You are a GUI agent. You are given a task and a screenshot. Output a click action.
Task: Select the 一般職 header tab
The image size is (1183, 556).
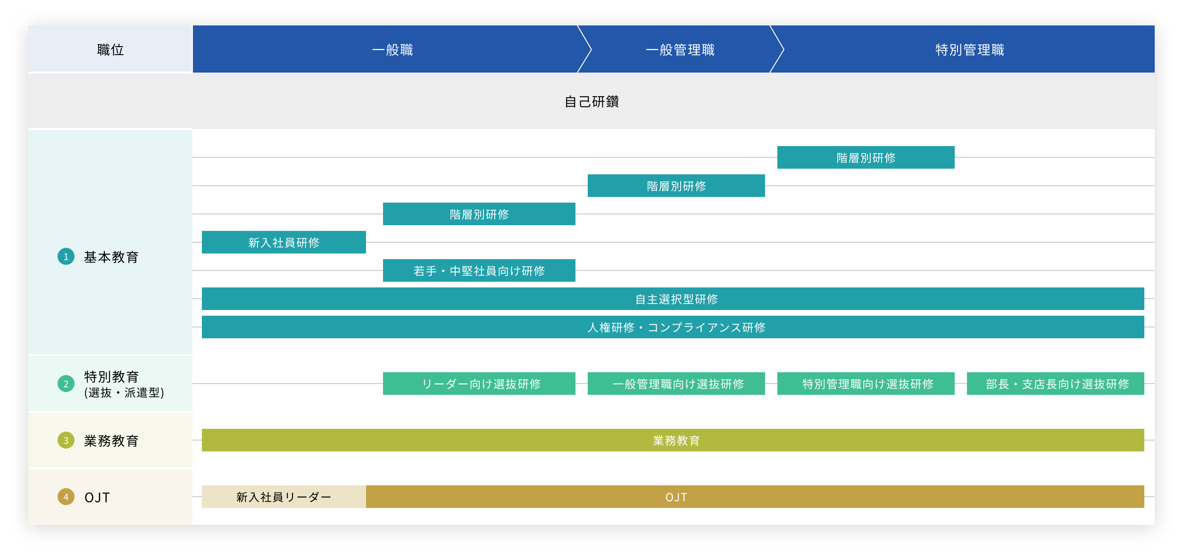(392, 49)
